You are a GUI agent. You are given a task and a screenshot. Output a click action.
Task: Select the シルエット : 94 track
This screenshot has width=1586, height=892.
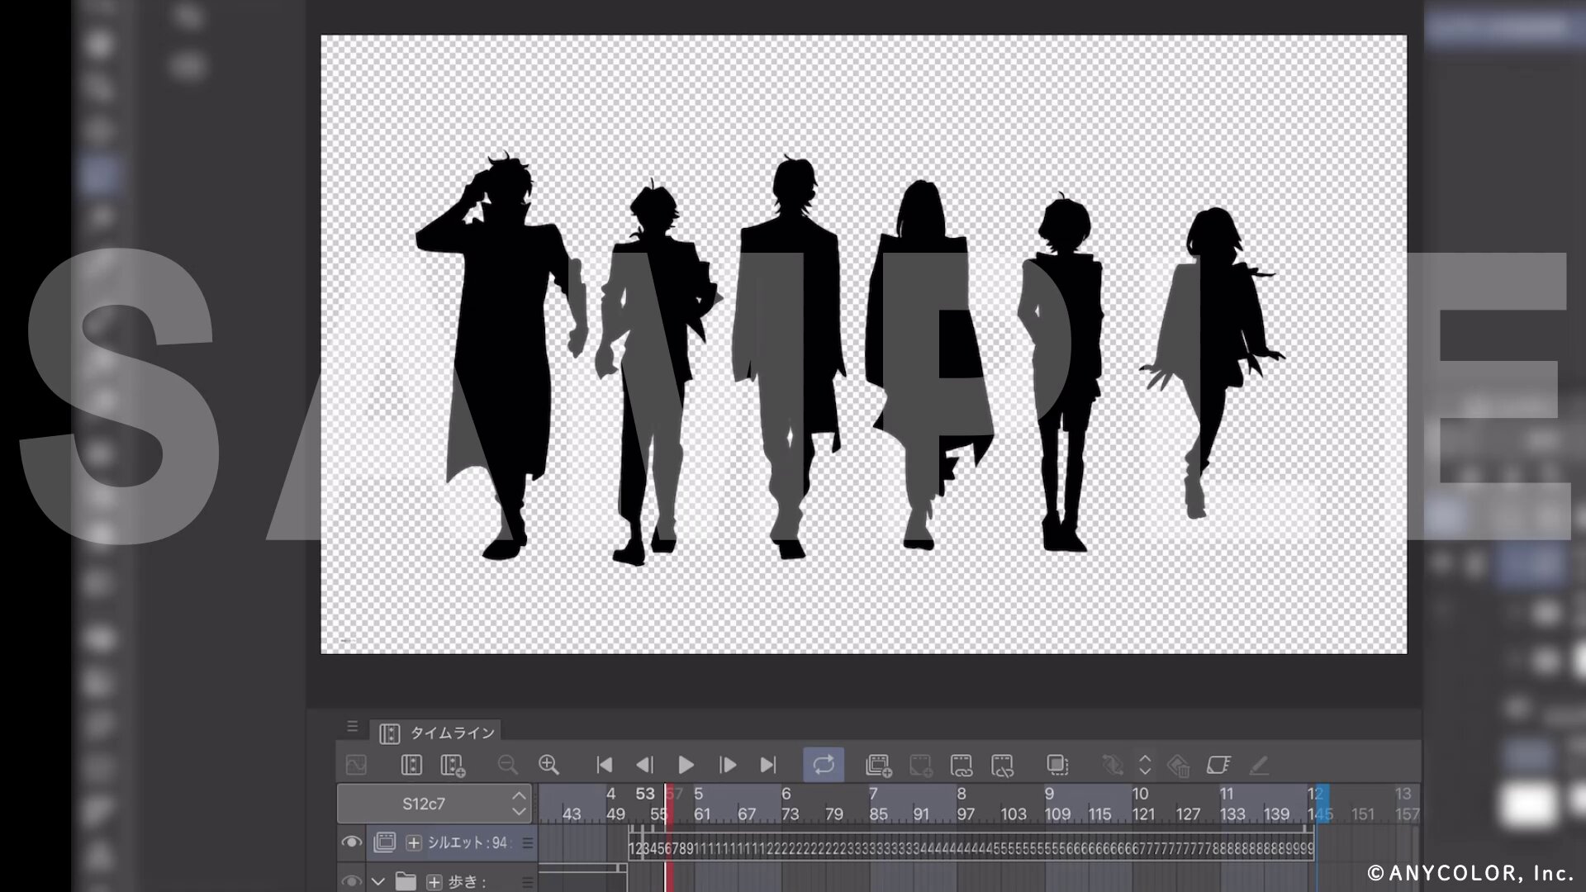tap(468, 843)
